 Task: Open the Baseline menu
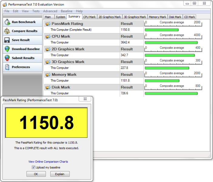pos(66,11)
